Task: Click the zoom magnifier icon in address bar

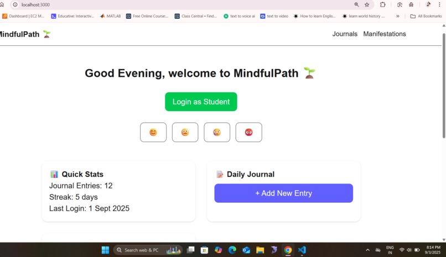Action: click(356, 4)
